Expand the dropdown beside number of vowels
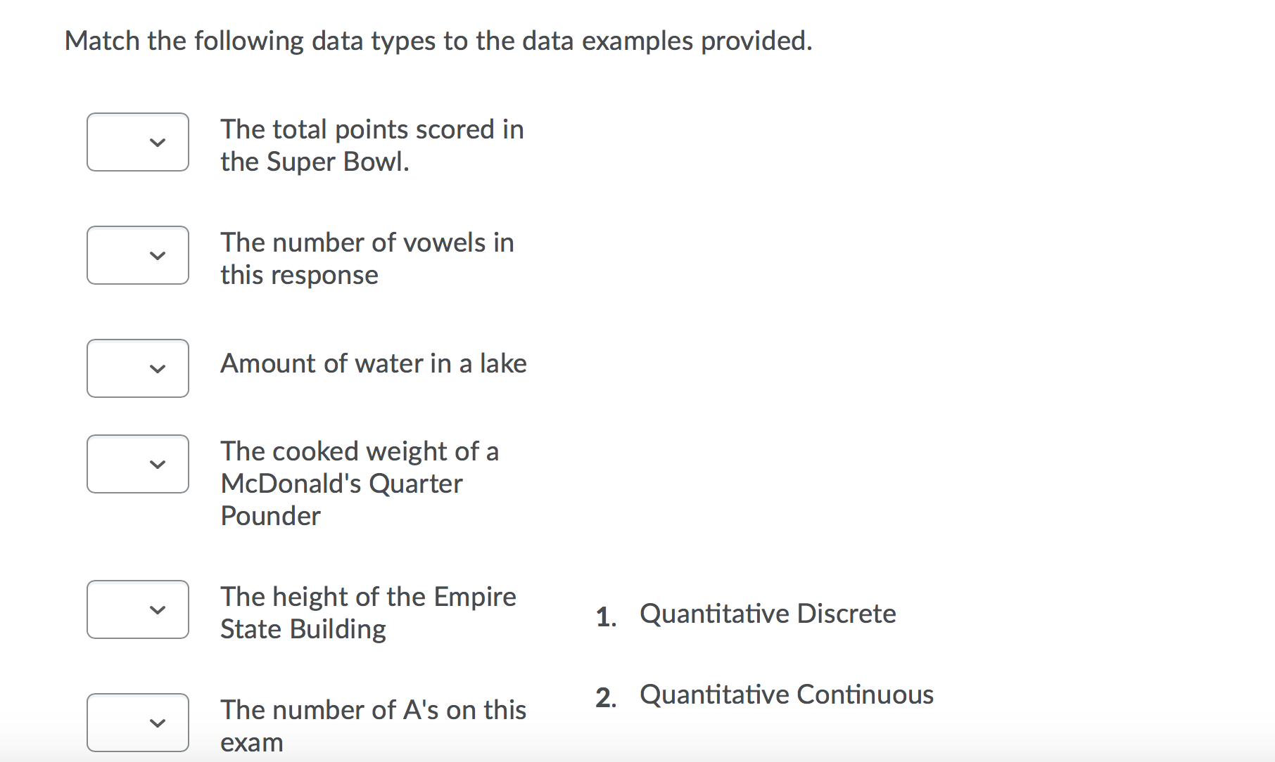 [137, 255]
